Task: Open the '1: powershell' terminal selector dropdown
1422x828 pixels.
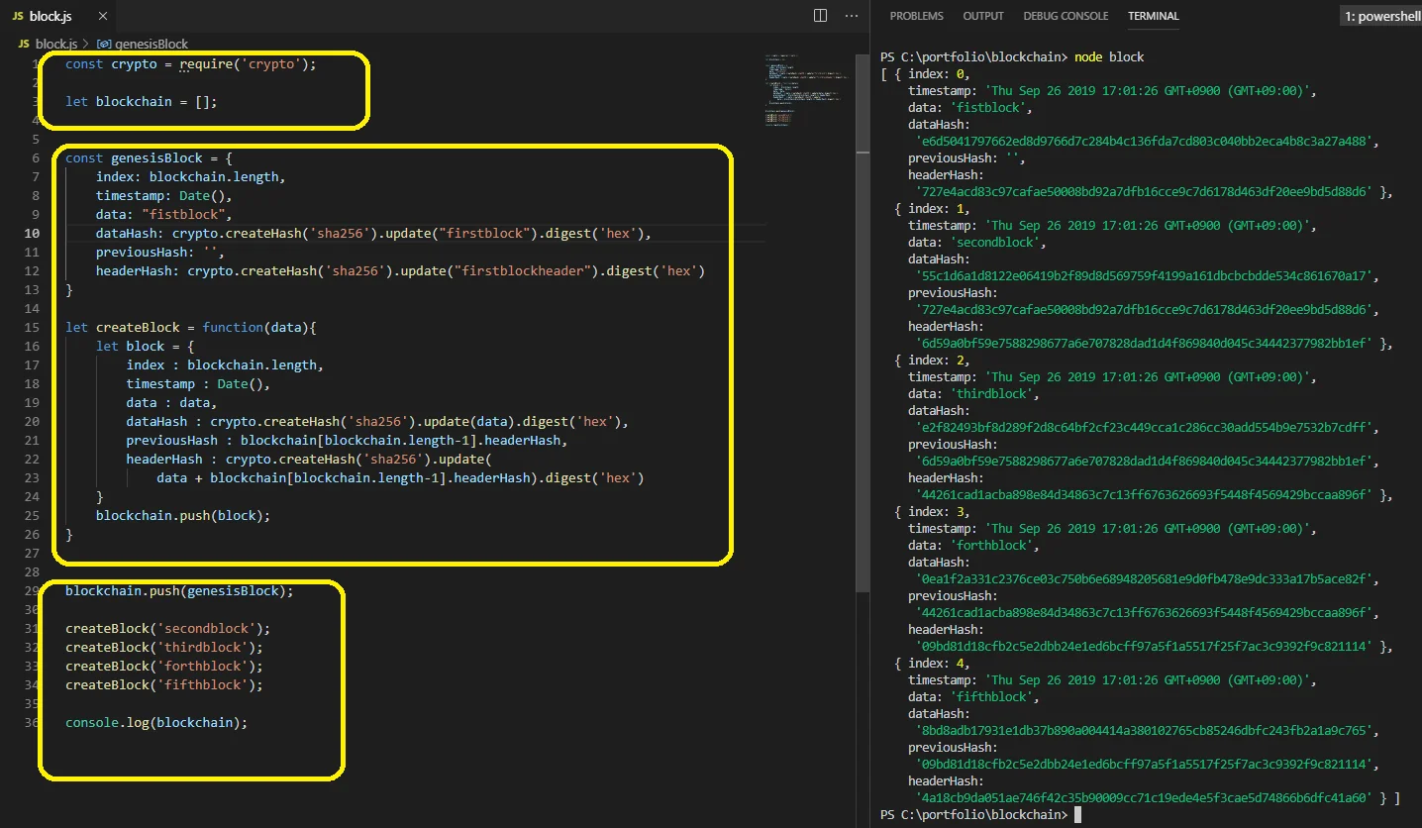Action: 1380,16
